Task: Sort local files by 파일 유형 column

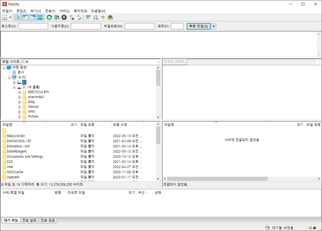Action: (95, 125)
